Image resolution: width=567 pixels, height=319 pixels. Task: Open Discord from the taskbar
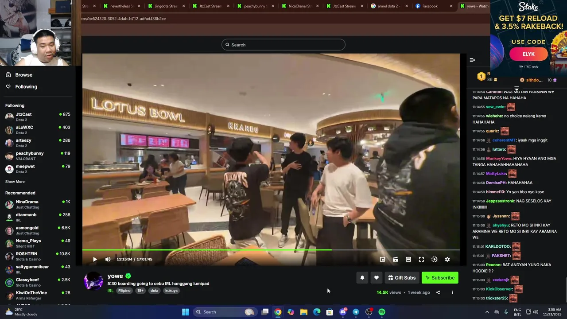(x=343, y=312)
